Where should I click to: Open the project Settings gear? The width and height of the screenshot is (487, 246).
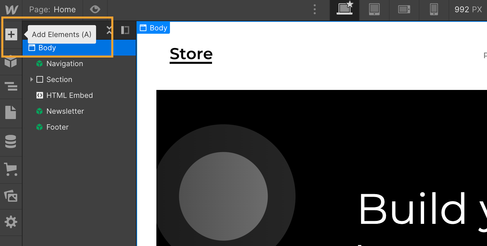(x=11, y=222)
